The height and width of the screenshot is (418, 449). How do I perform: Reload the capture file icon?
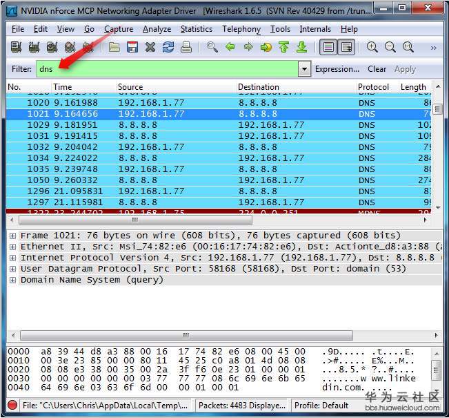pyautogui.click(x=168, y=47)
